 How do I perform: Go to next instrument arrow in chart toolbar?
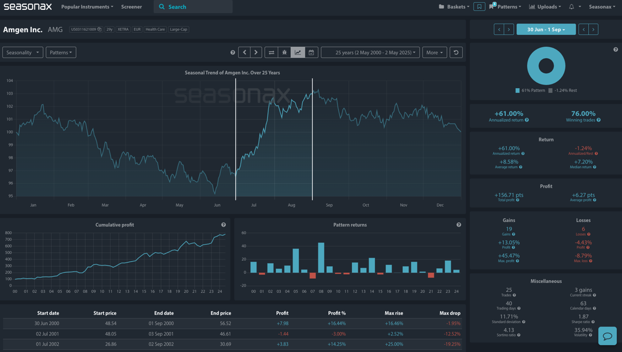[x=256, y=52]
